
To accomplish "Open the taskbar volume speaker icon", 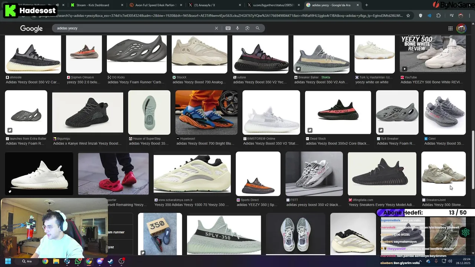I will pyautogui.click(x=450, y=261).
